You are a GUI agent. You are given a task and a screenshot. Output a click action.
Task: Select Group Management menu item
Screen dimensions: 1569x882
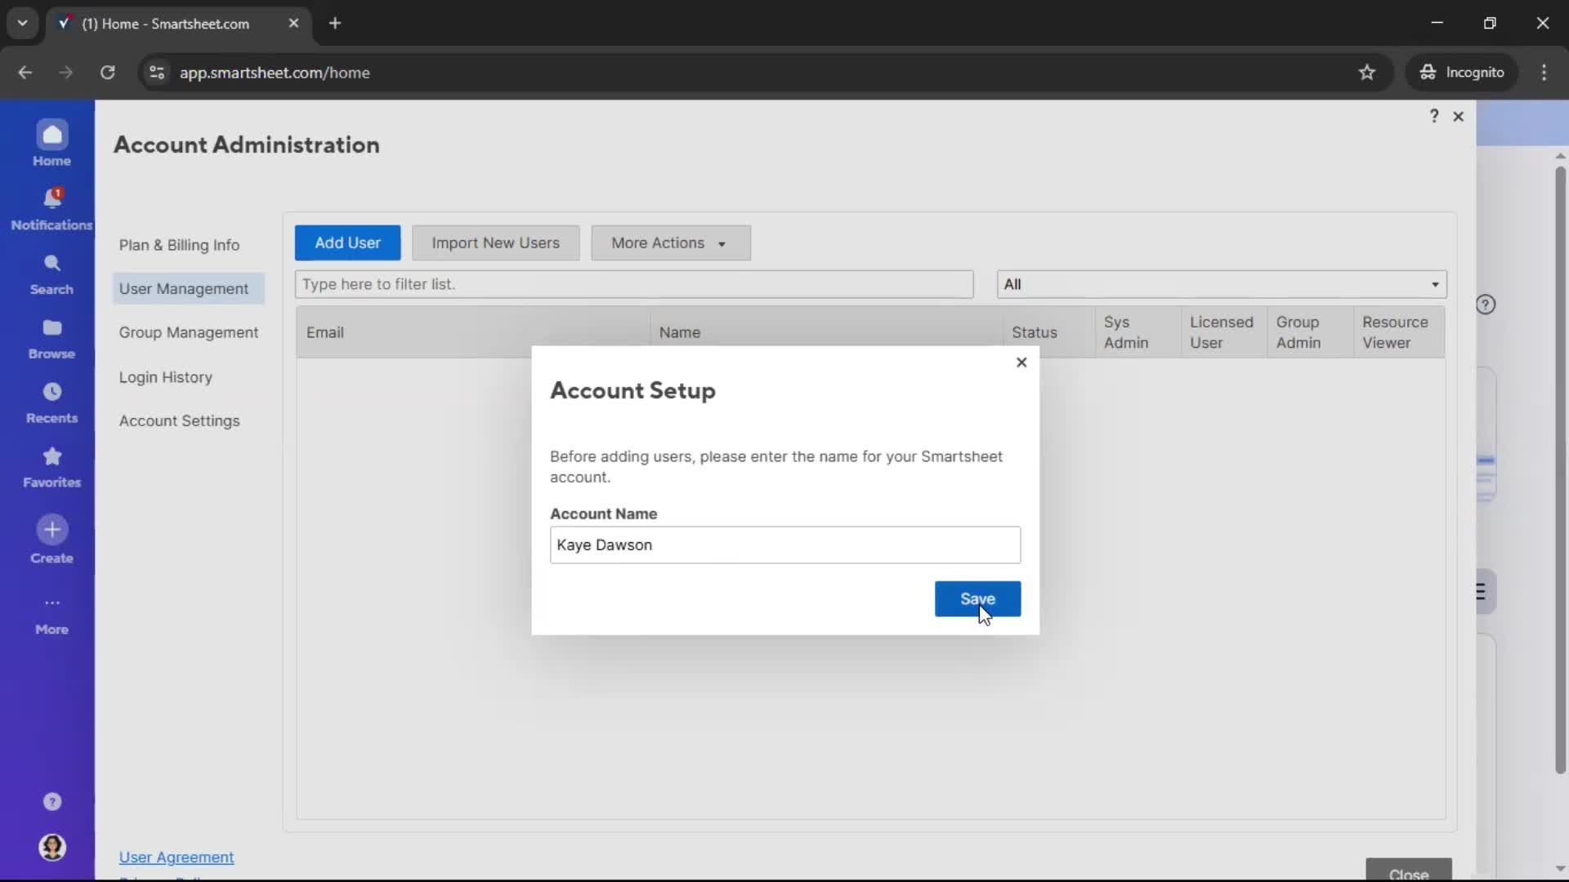click(188, 332)
